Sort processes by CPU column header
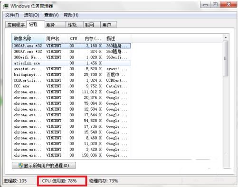Viewport: 238px width, 187px height. point(73,38)
